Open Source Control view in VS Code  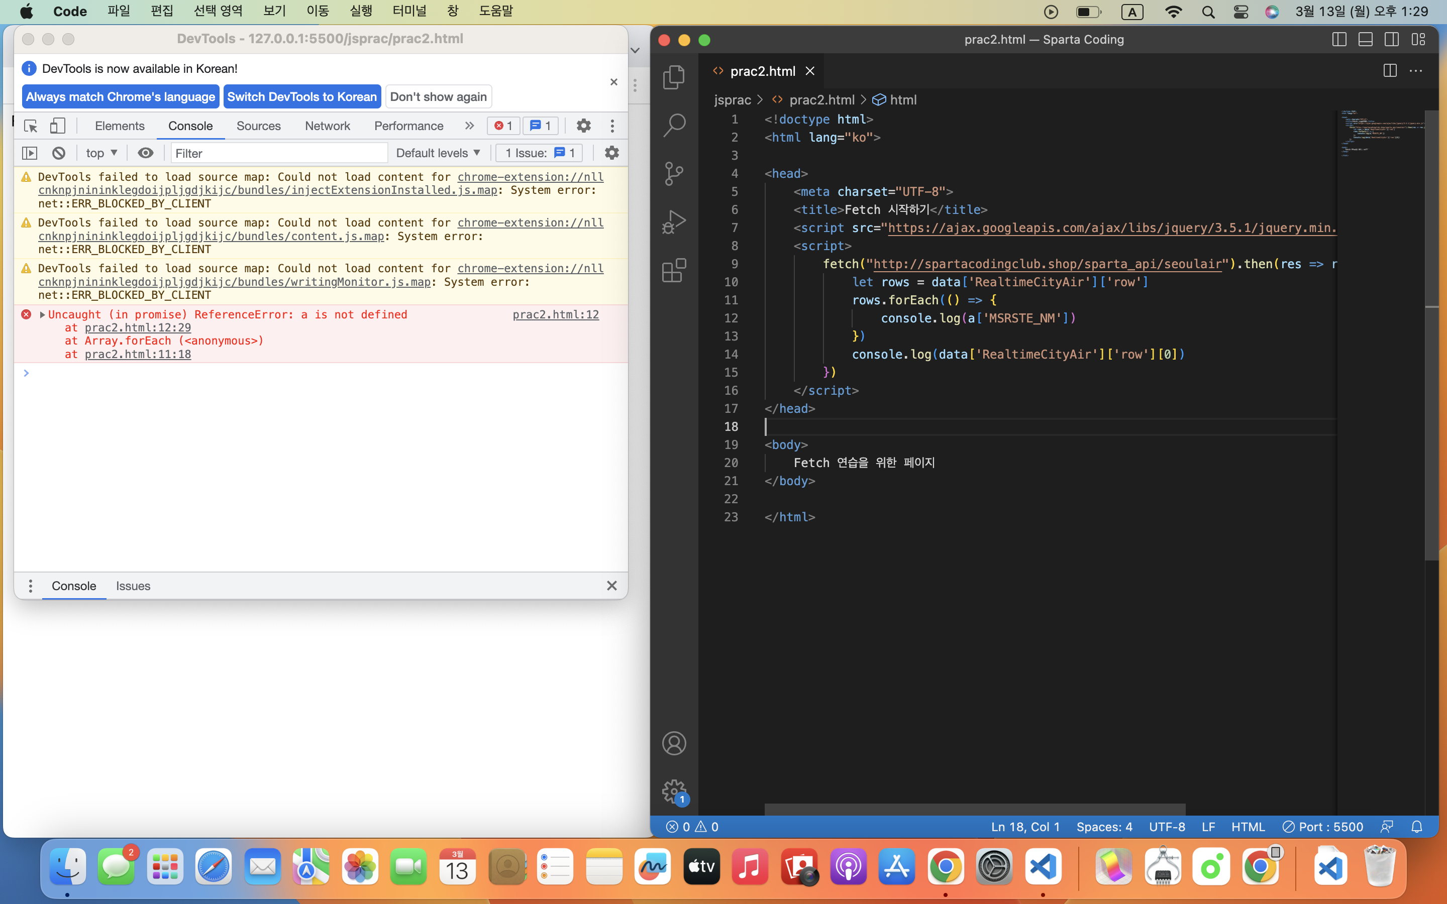(674, 173)
